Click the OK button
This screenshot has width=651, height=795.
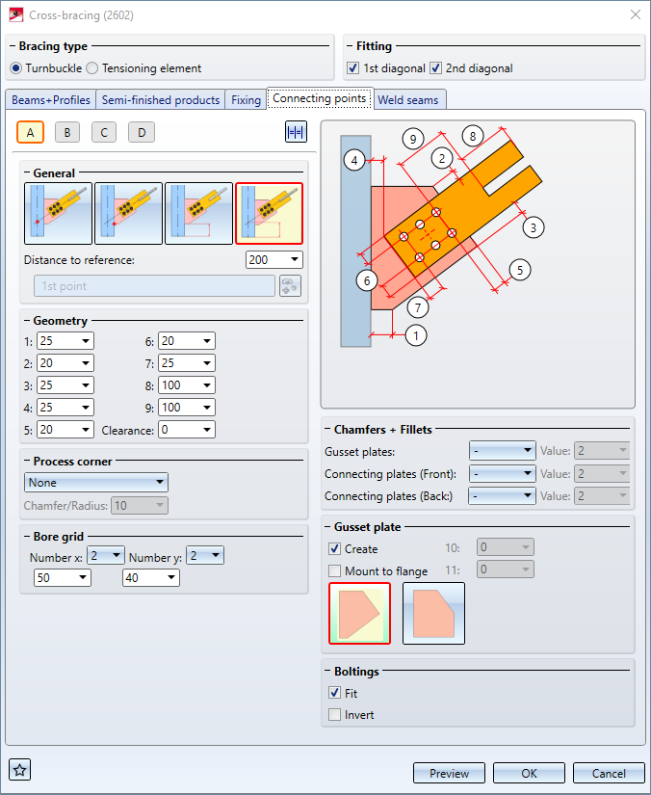coord(529,773)
